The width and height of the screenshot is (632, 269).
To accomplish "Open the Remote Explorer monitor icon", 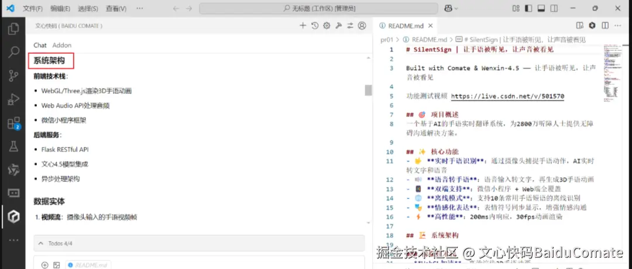I will point(13,193).
